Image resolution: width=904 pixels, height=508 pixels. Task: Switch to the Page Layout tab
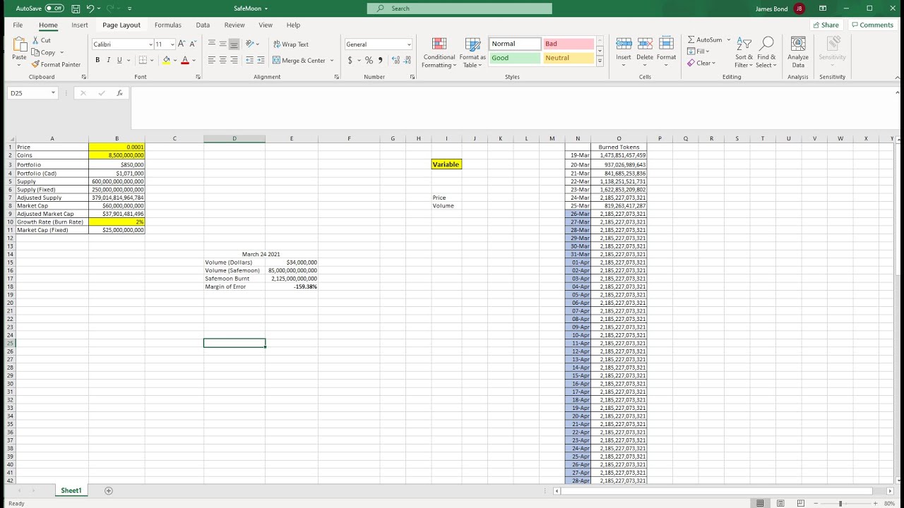pyautogui.click(x=121, y=25)
